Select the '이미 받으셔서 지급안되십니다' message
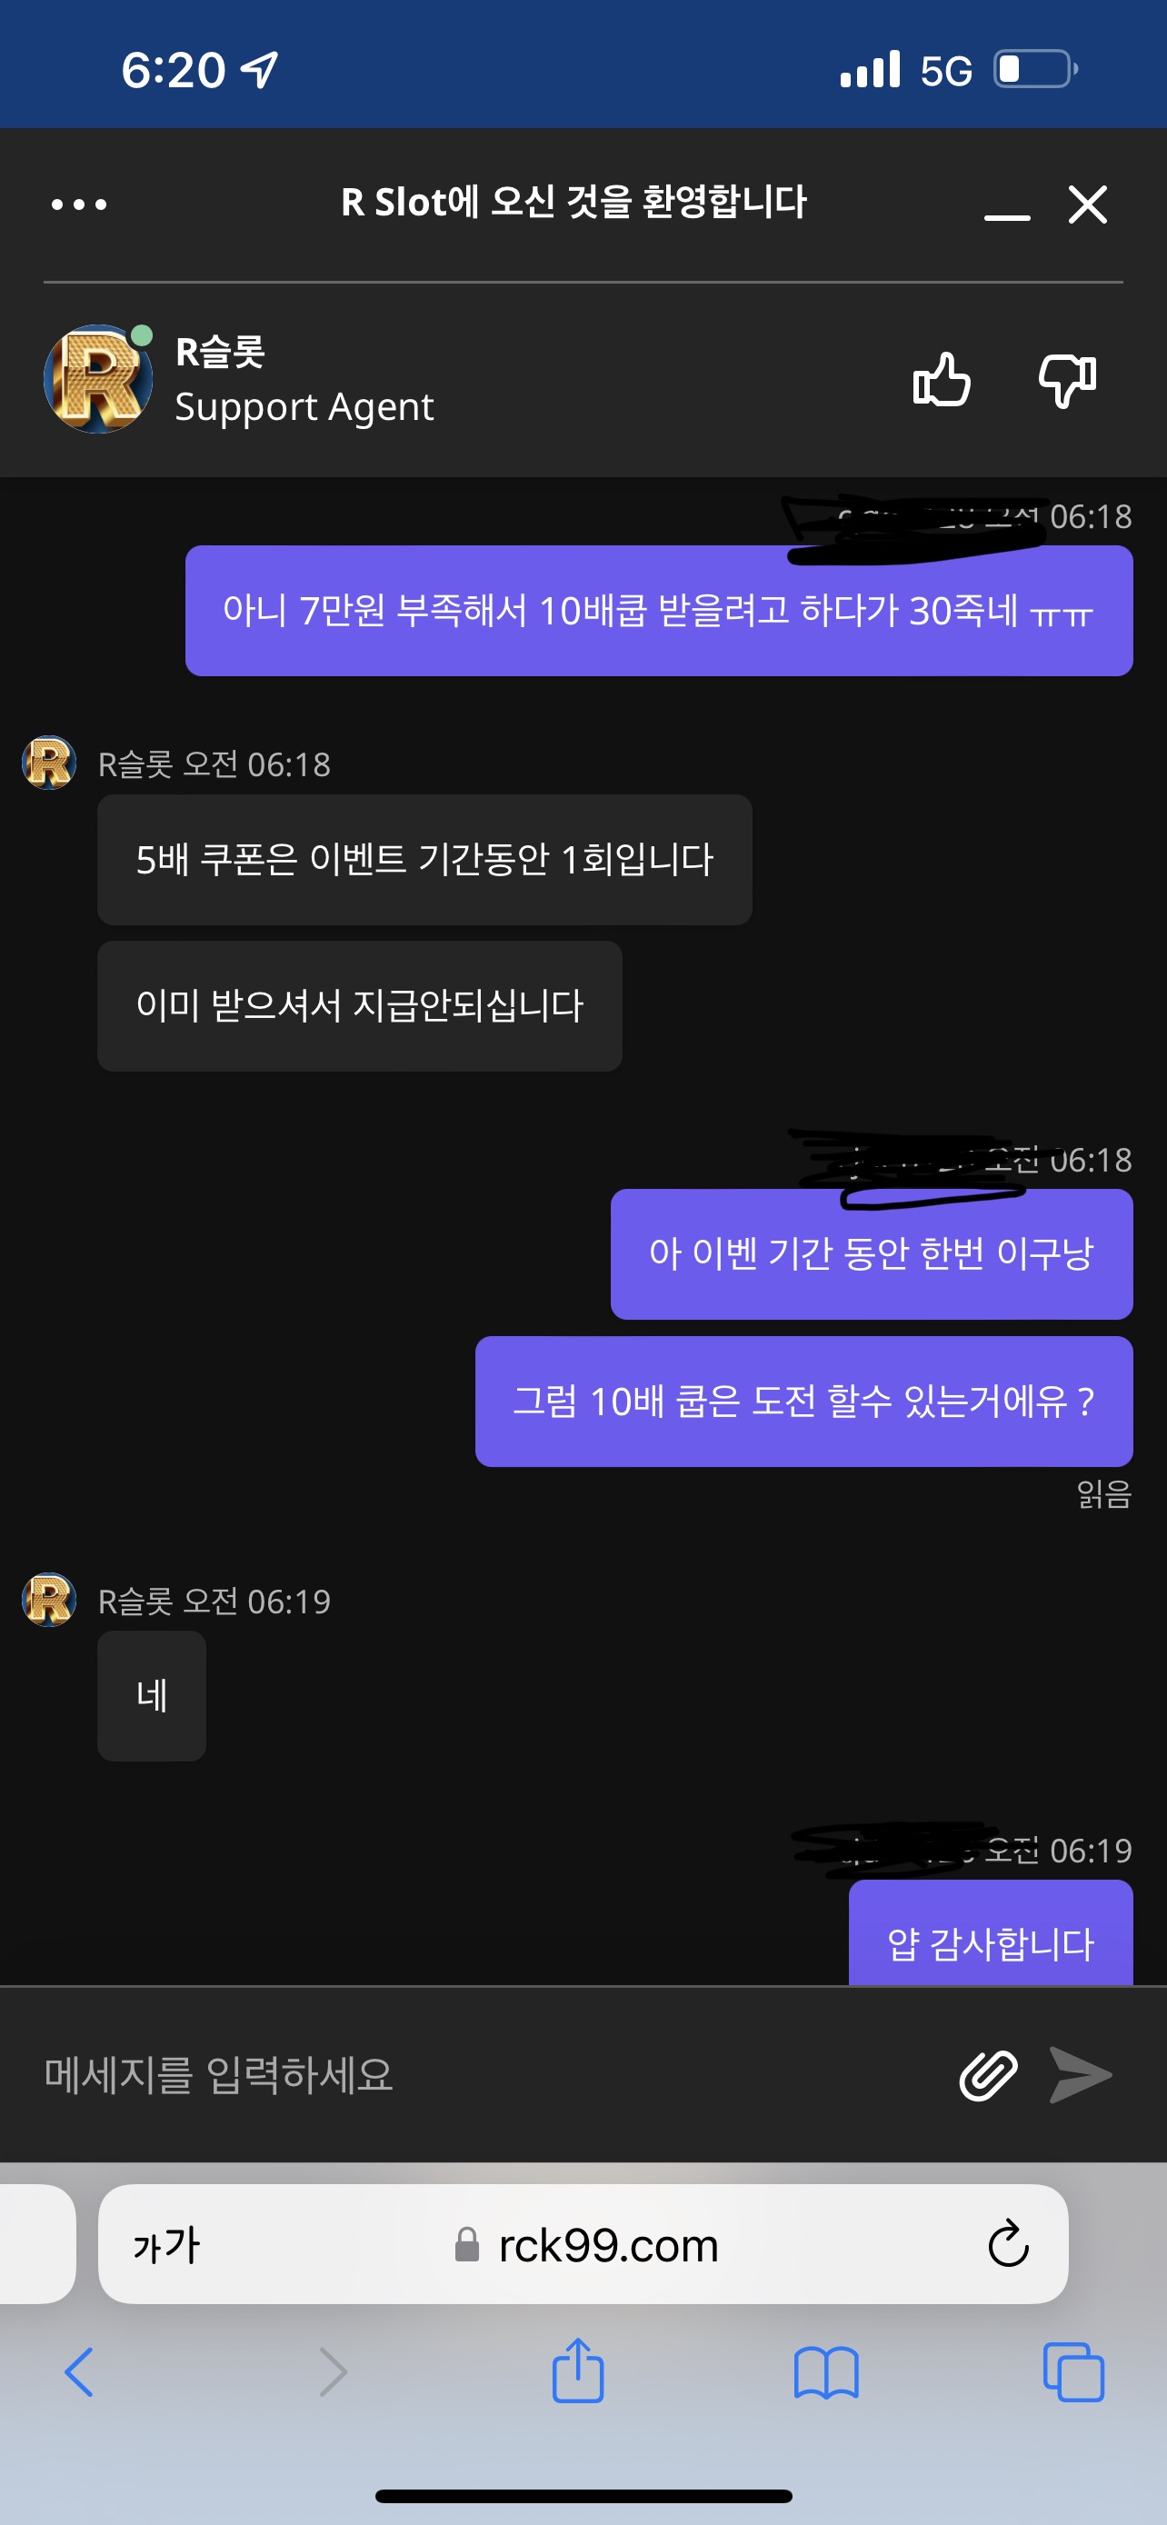This screenshot has width=1167, height=2525. point(360,1005)
